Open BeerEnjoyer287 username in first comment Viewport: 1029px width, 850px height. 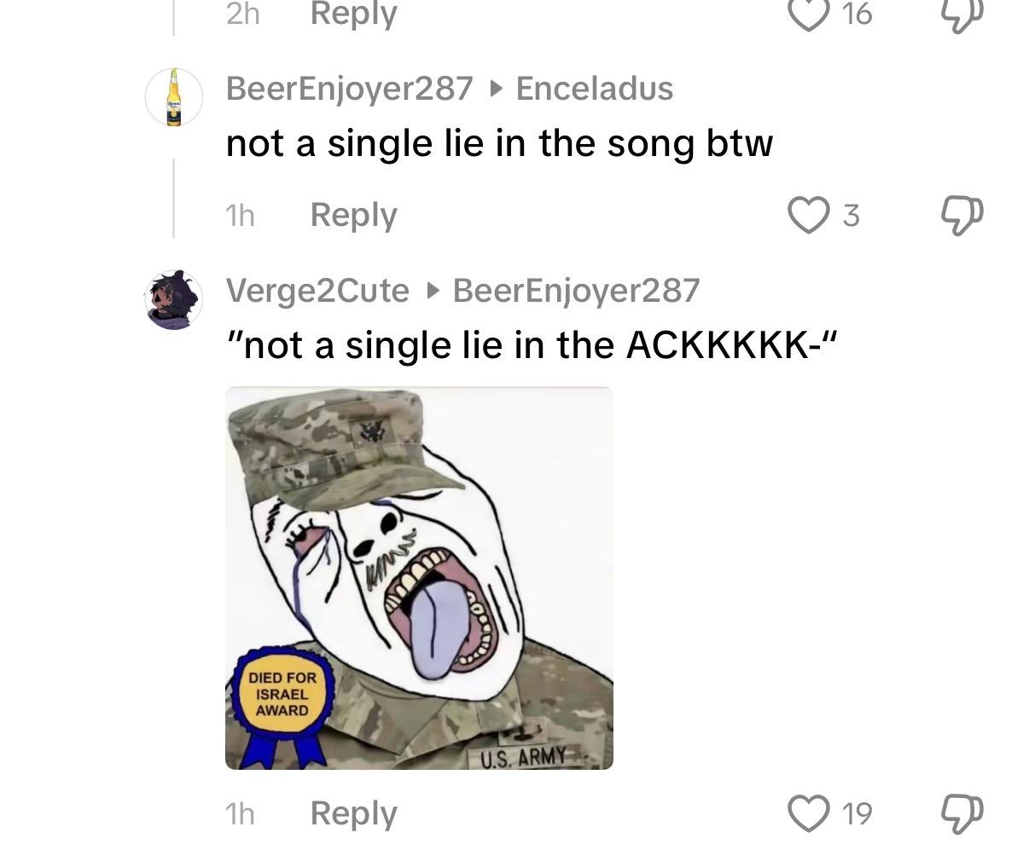tap(349, 88)
